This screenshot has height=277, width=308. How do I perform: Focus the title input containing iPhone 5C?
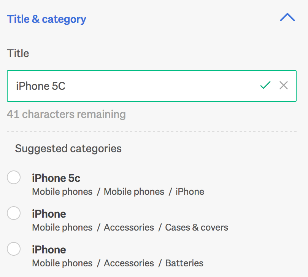pyautogui.click(x=133, y=86)
